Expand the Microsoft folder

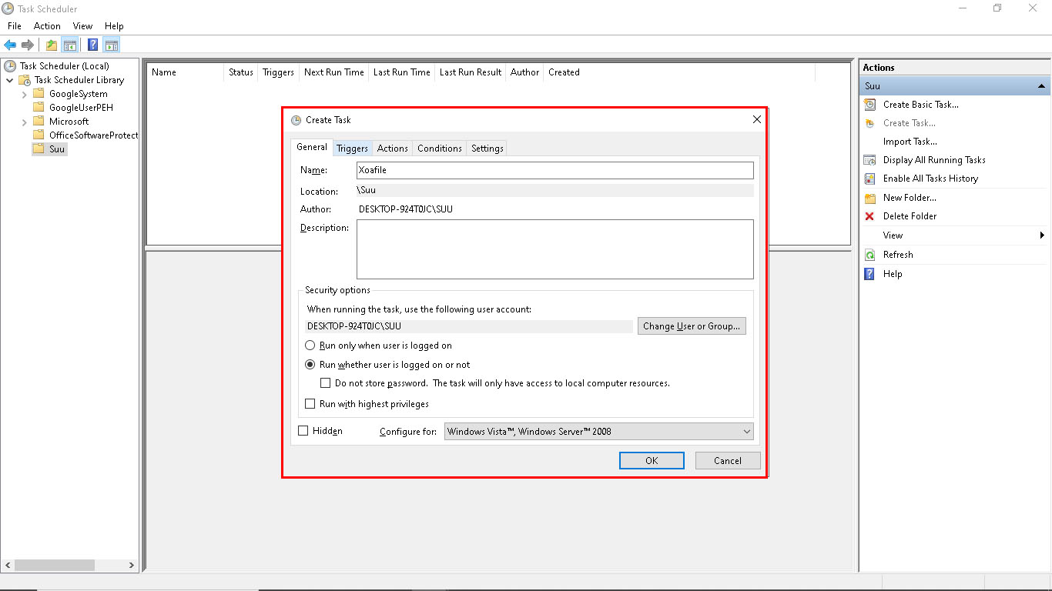tap(23, 121)
